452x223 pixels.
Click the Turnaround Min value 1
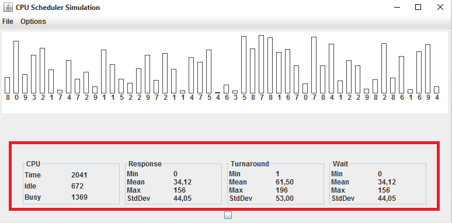(277, 174)
